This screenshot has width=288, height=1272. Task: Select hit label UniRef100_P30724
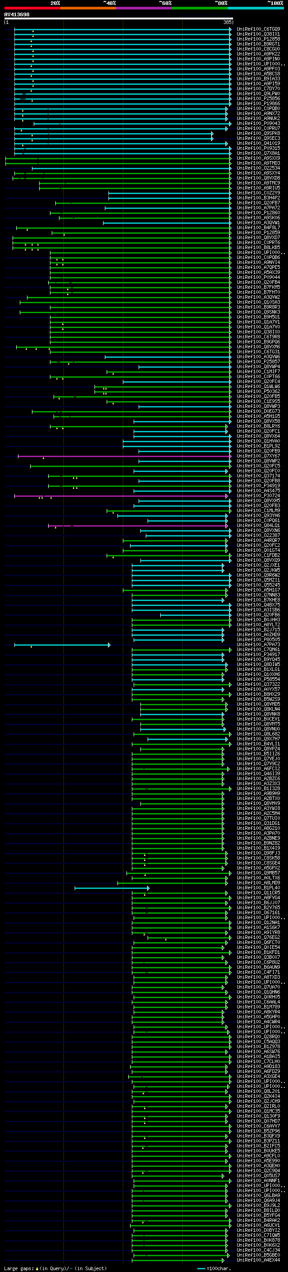pos(258,496)
